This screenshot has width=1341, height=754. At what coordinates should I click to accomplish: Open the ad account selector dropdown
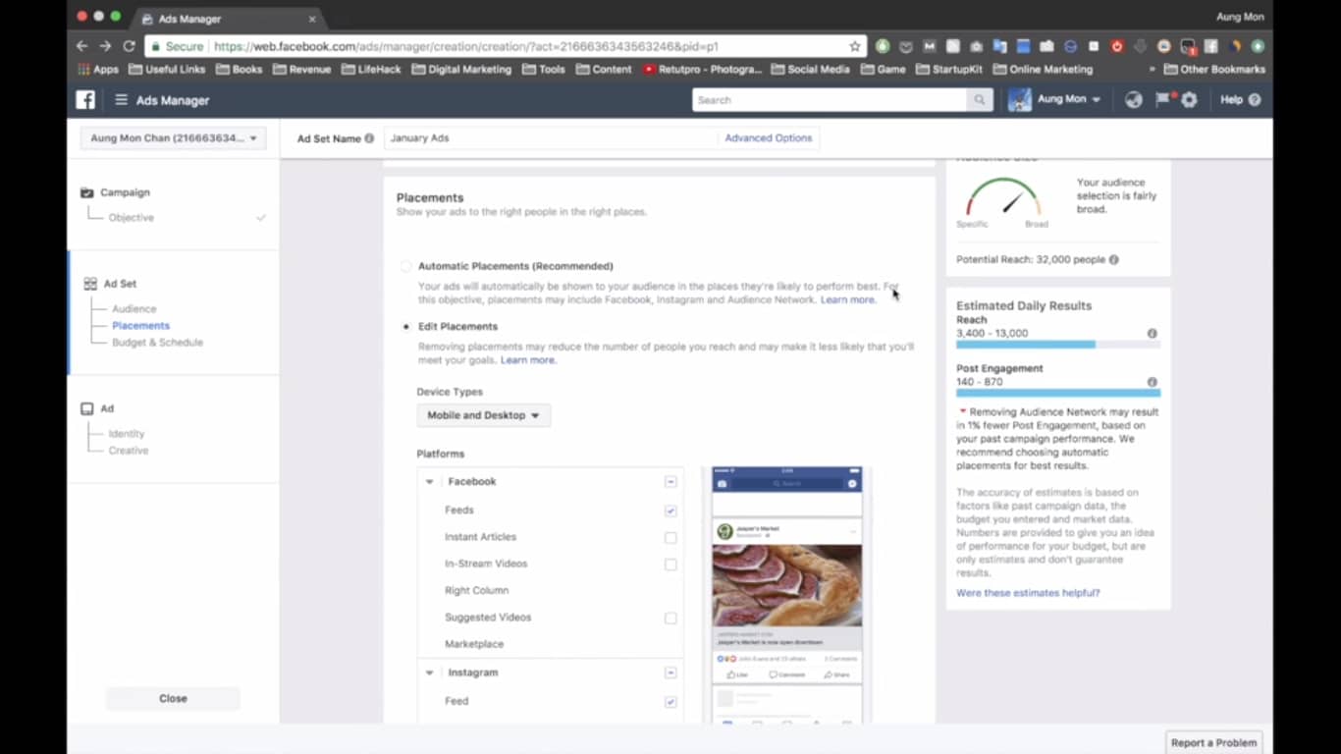click(173, 138)
